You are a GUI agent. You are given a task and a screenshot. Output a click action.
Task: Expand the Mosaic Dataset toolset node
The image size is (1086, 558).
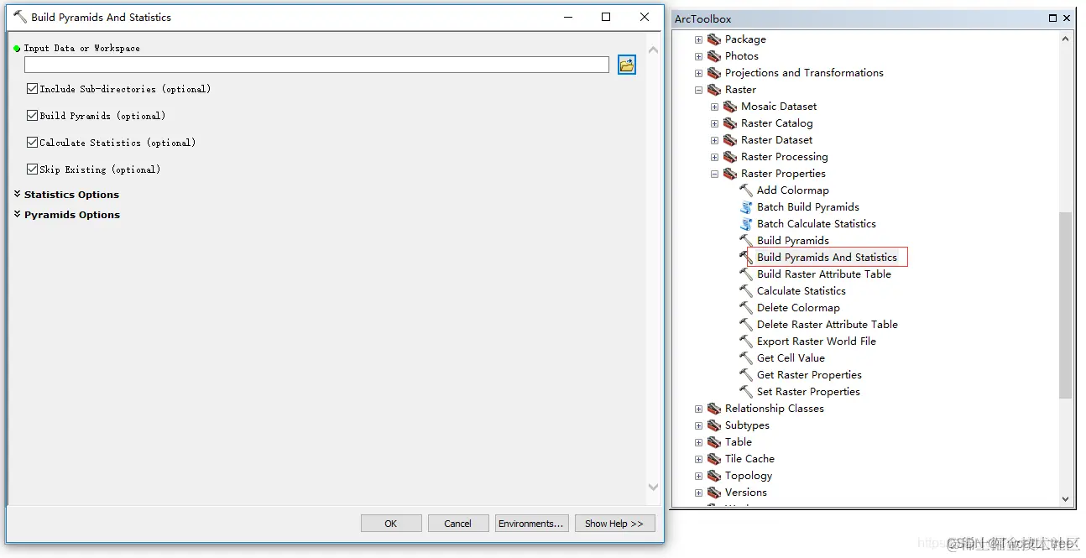click(714, 107)
